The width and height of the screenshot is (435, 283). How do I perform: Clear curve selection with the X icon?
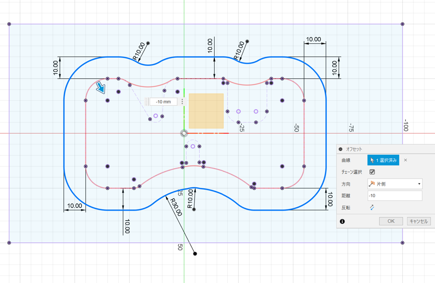point(405,160)
